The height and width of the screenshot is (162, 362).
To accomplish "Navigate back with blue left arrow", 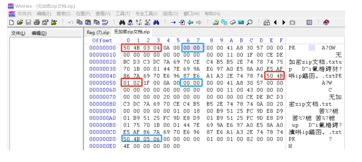I will tap(190, 23).
